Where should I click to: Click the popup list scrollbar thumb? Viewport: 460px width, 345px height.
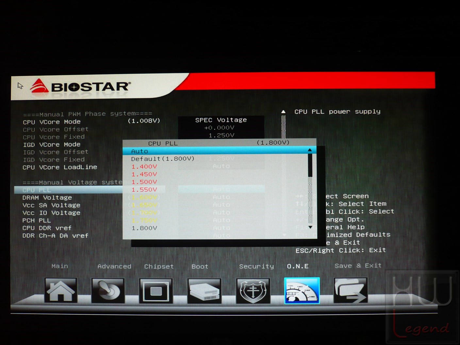tap(310, 165)
